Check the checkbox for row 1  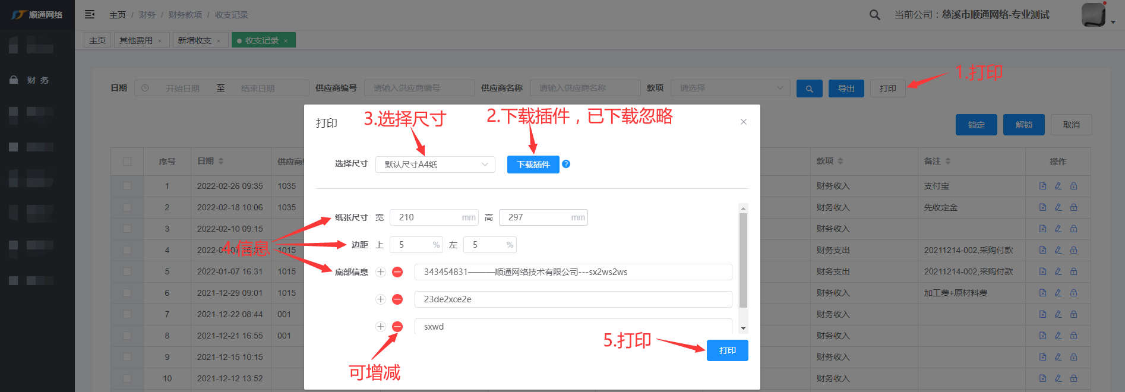point(127,186)
